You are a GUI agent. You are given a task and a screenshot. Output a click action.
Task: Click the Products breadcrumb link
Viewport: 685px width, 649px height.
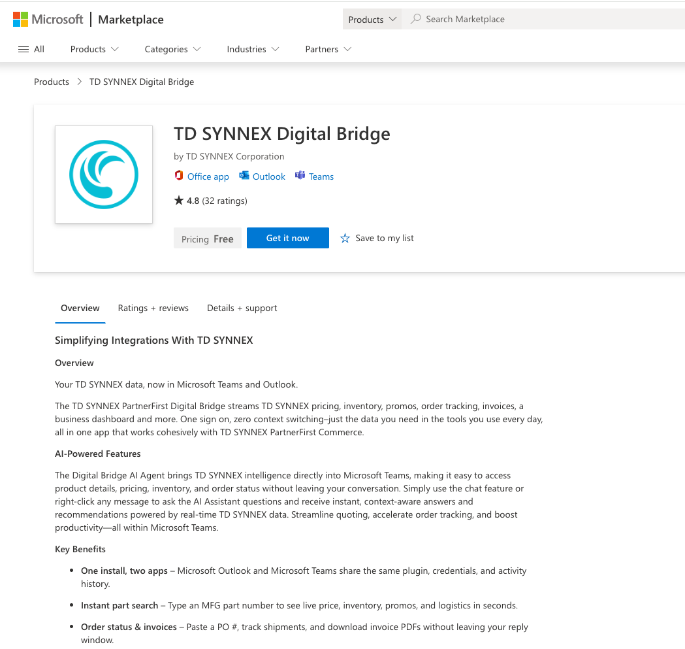(52, 82)
